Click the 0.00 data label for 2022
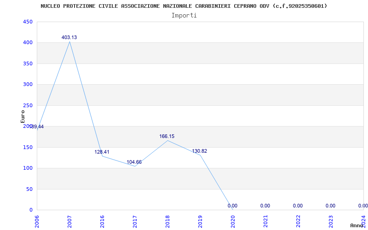The image size is (368, 230). tap(298, 206)
